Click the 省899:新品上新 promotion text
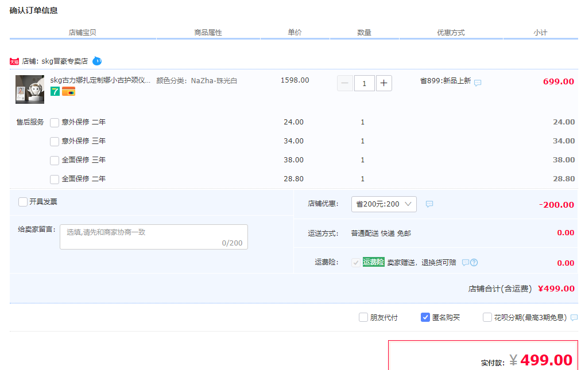581x370 pixels. 446,81
